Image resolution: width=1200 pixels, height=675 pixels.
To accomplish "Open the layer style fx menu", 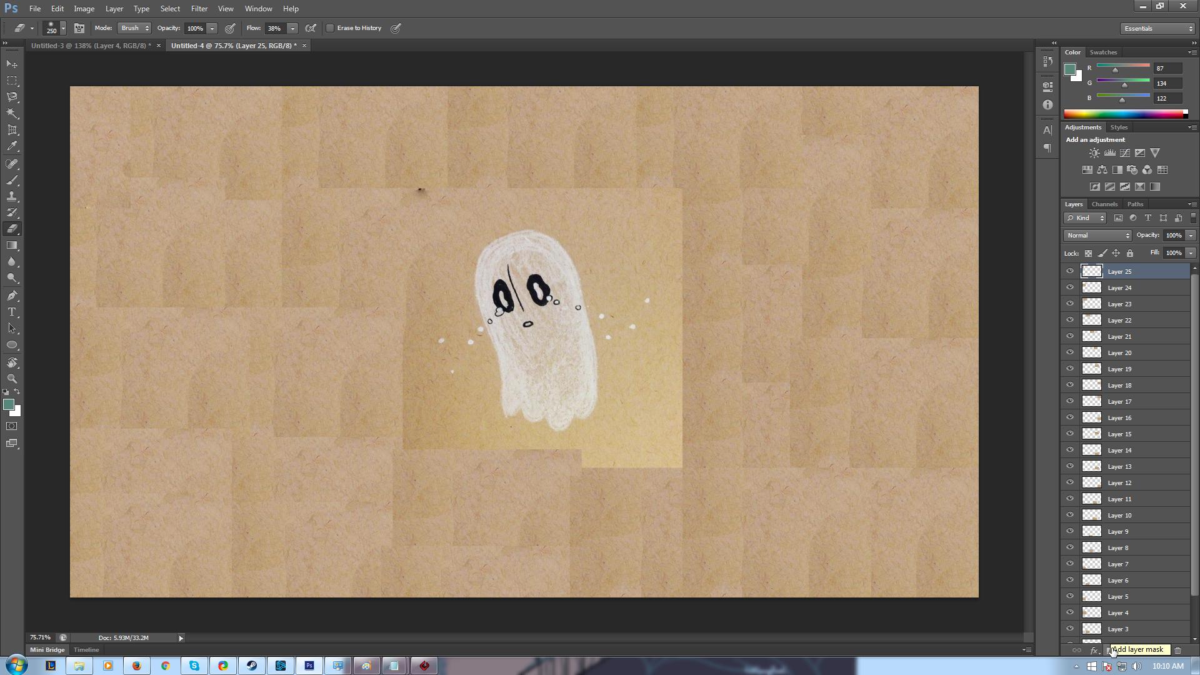I will click(x=1094, y=651).
